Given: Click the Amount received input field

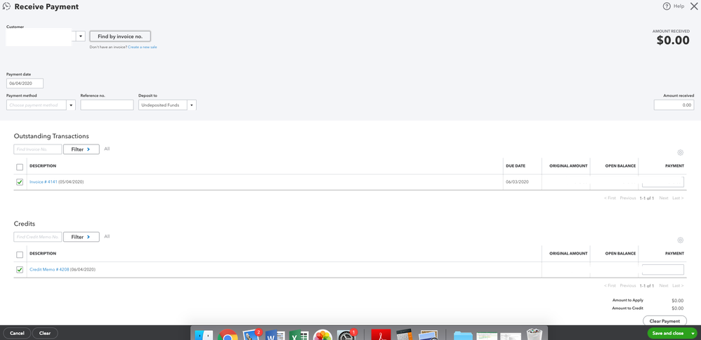Looking at the screenshot, I should coord(674,105).
